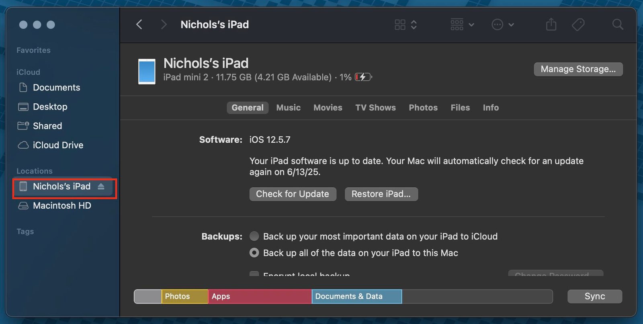Go back with the left chevron
Image resolution: width=643 pixels, height=324 pixels.
(x=139, y=25)
